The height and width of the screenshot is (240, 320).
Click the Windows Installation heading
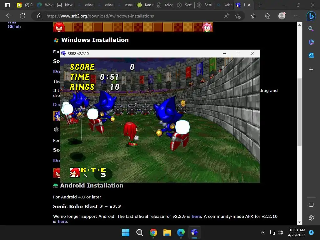click(x=95, y=40)
